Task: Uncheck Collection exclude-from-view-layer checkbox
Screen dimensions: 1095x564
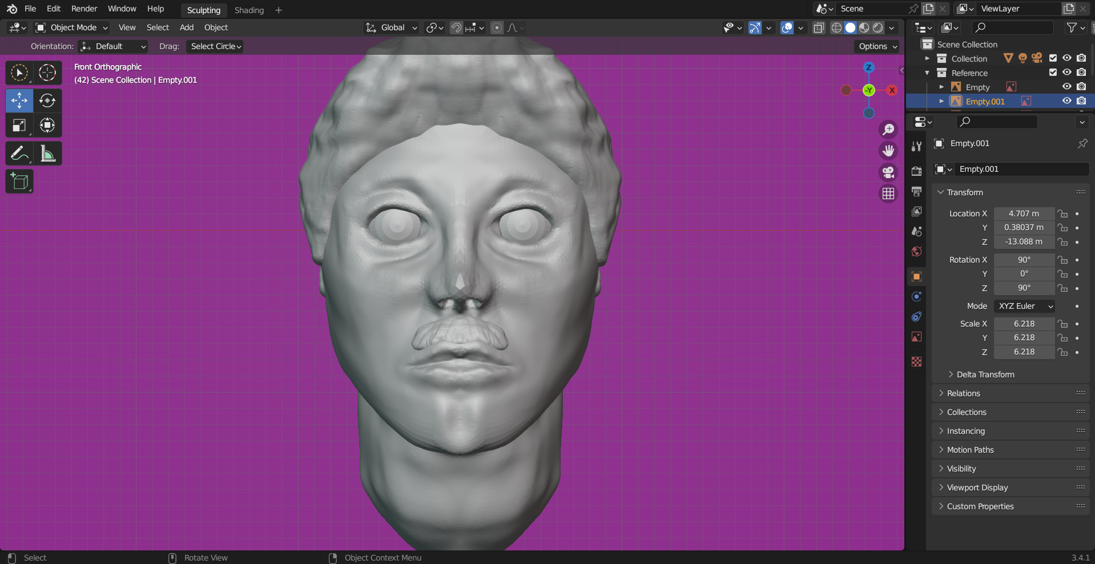Action: [x=1053, y=58]
